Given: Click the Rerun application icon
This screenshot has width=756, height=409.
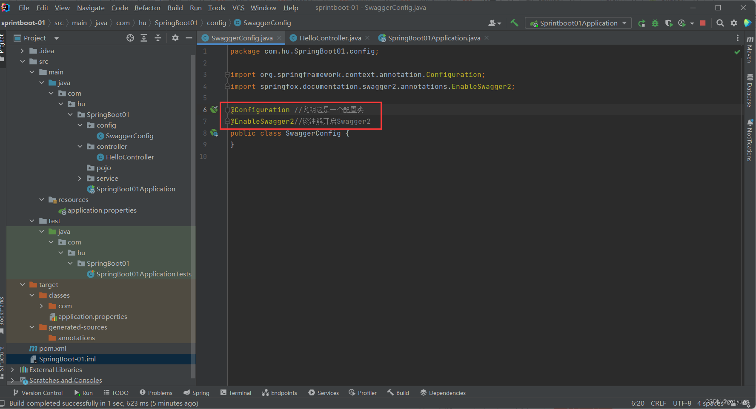Looking at the screenshot, I should pos(641,23).
